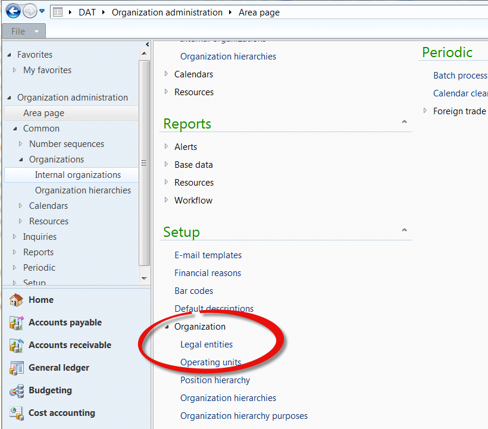Viewport: 488px width, 429px height.
Task: Select Internal organizations in navigation pane
Action: point(77,175)
